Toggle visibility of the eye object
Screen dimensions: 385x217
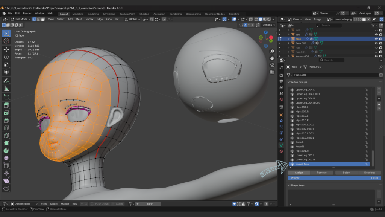point(376,34)
